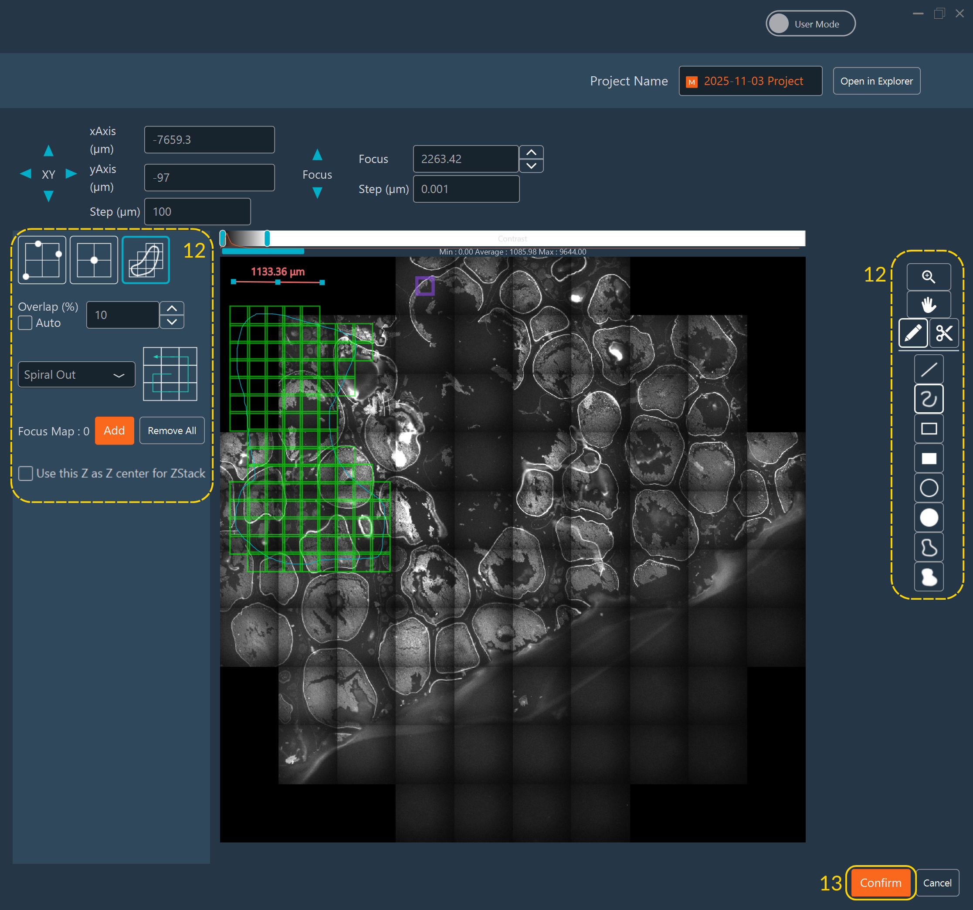Enable the Auto overlap checkbox

[x=25, y=323]
